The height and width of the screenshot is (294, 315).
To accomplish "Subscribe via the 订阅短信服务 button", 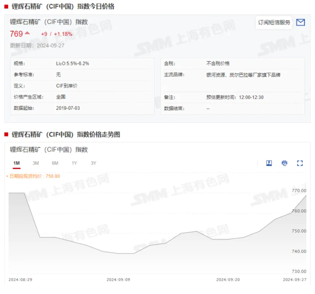I will (274, 22).
